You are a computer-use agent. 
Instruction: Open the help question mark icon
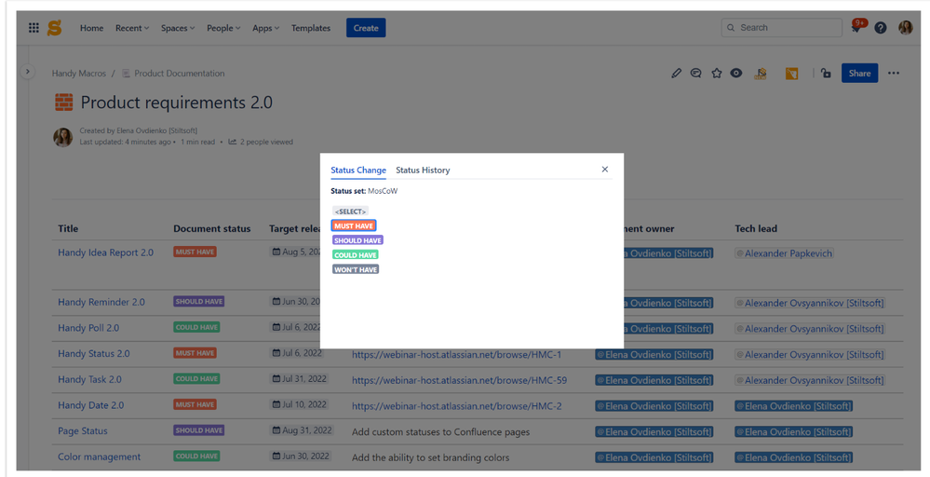[x=881, y=28]
